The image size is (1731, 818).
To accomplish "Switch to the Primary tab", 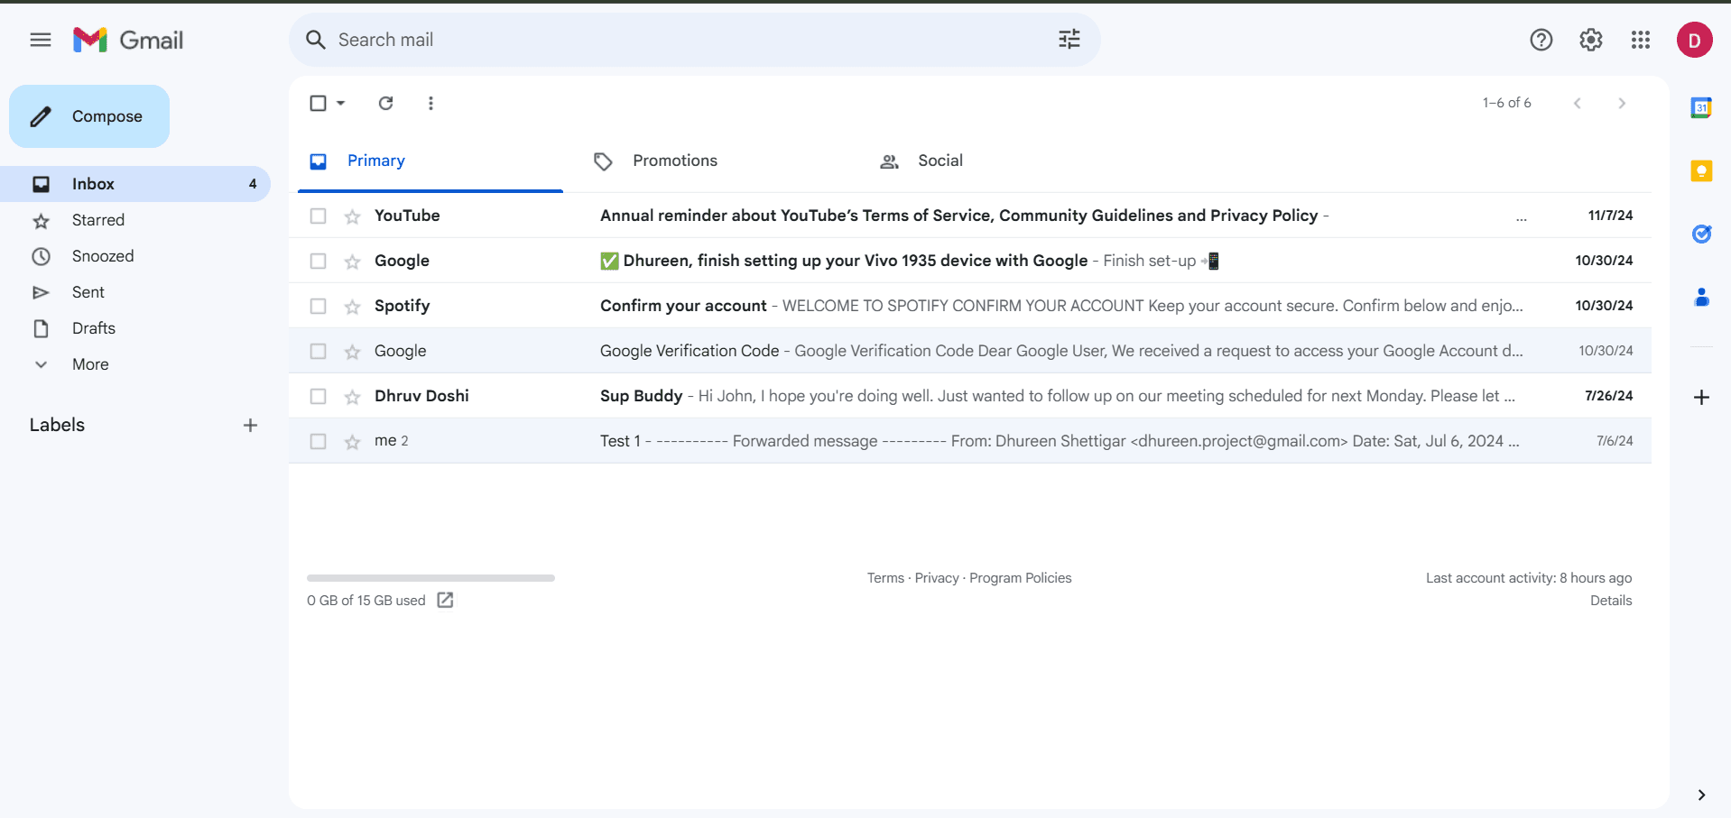I will (430, 161).
